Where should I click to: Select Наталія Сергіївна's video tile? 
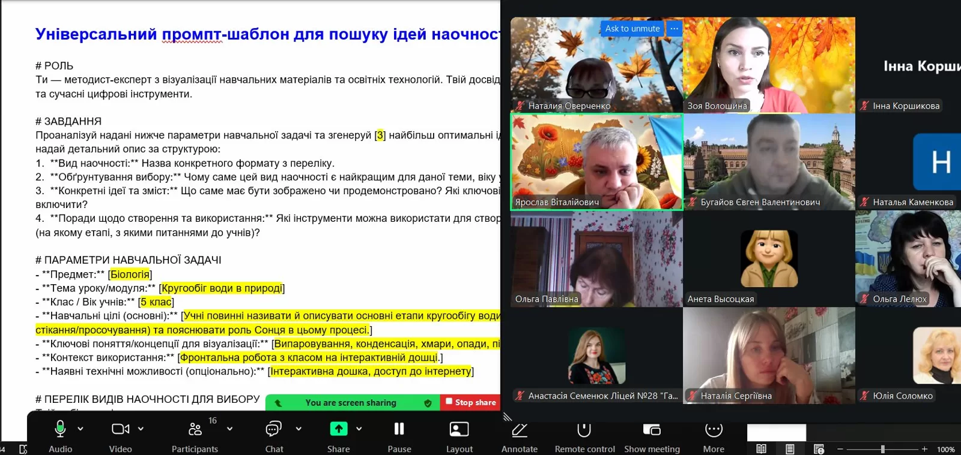click(769, 355)
